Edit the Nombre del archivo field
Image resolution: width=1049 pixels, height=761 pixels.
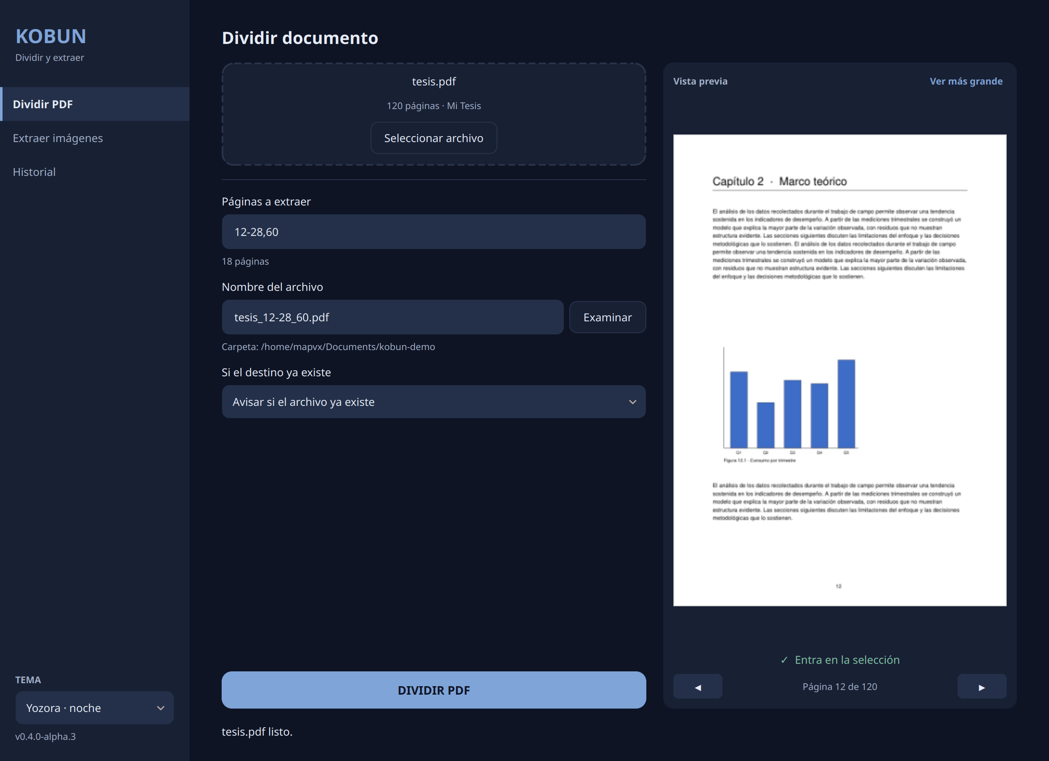click(x=392, y=317)
